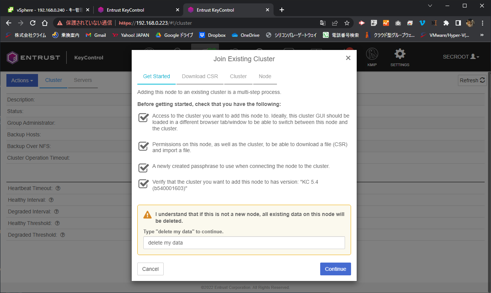Select the Cluster step in wizard

pyautogui.click(x=238, y=76)
